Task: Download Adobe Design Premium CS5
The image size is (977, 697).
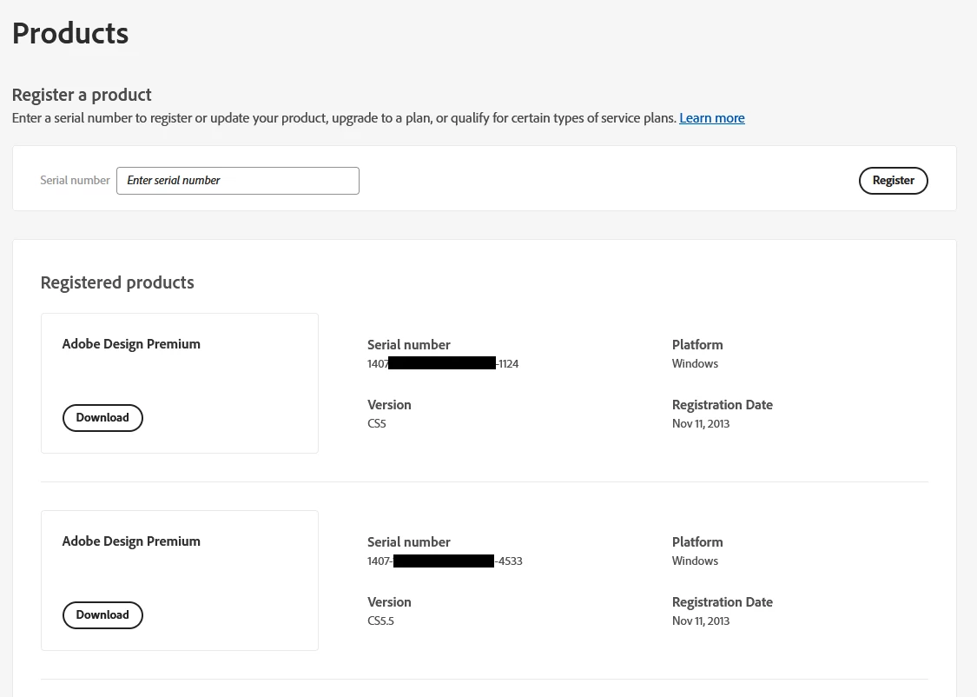Action: tap(102, 418)
